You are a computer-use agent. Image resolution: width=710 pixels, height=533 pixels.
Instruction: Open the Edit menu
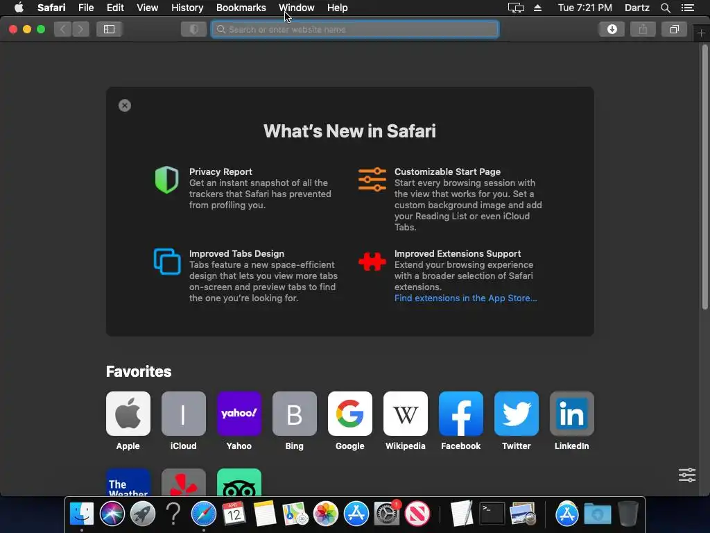(x=115, y=8)
